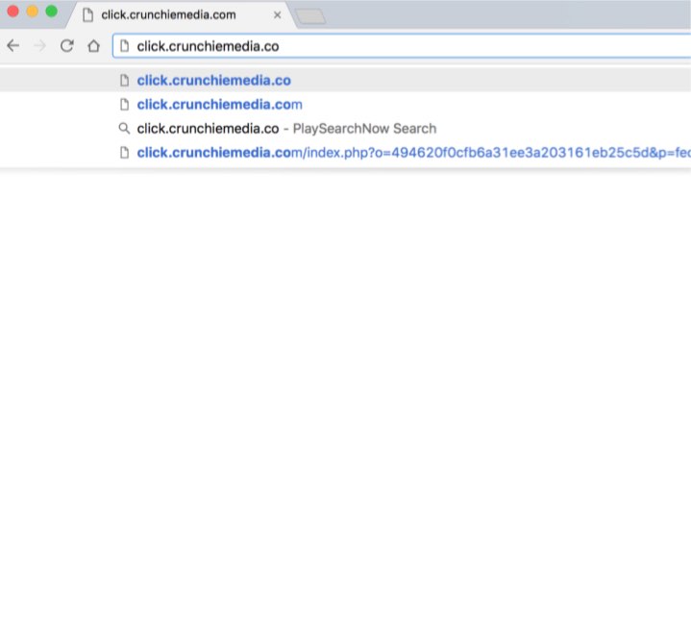
Task: Click the page info icon in address bar
Action: click(124, 45)
